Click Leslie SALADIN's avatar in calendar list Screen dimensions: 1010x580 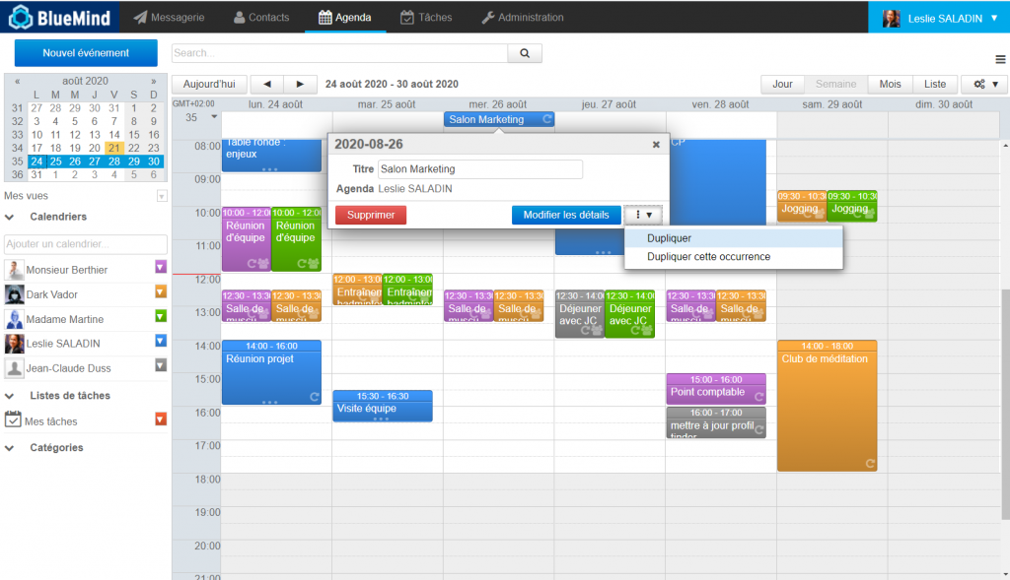pos(15,344)
